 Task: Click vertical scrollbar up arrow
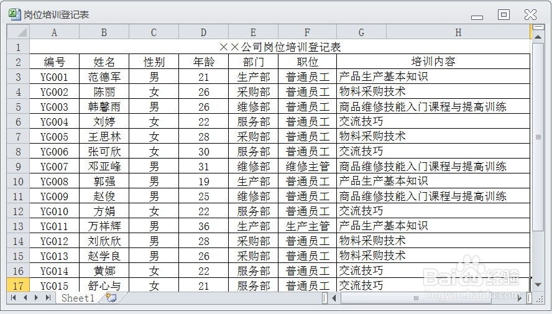coord(538,37)
